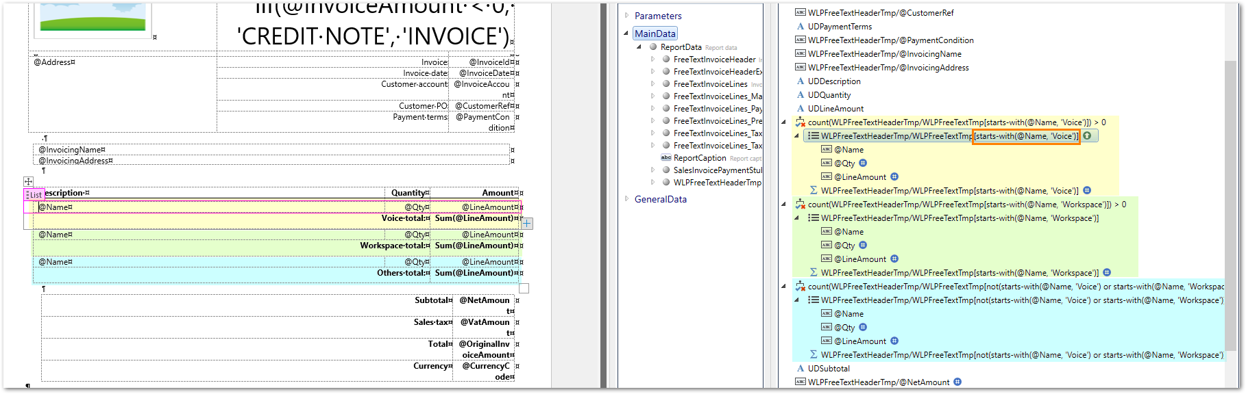Select the WLPFreeTextHeaderTmp data source node
Viewport: 1246px width, 394px height.
pos(717,182)
